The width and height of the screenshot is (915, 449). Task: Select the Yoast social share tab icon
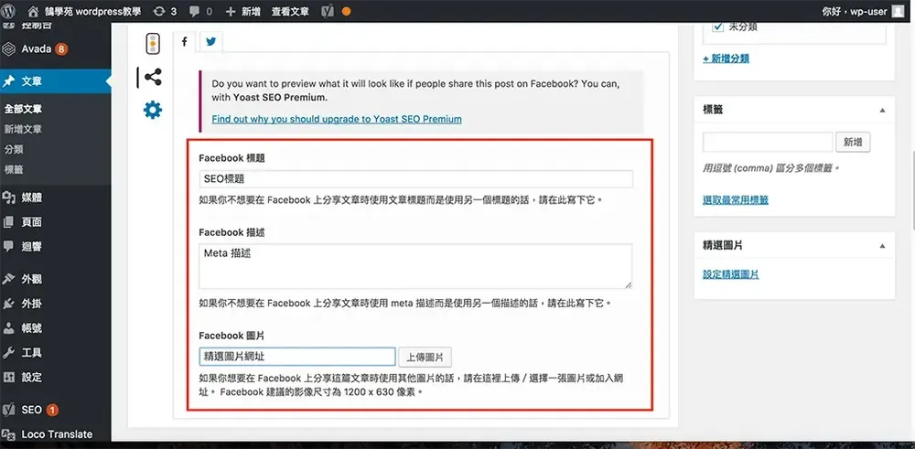[153, 77]
